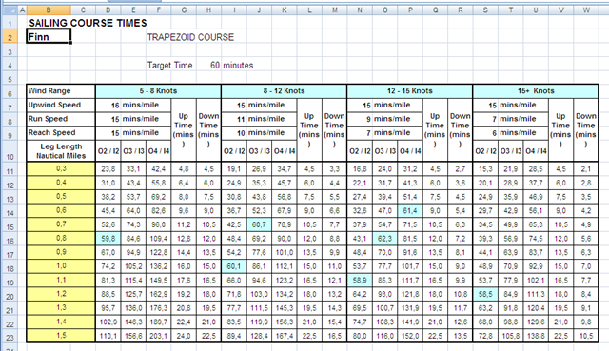The image size is (609, 351).
Task: Click the highlighted 60,1 cell
Action: pos(234,266)
